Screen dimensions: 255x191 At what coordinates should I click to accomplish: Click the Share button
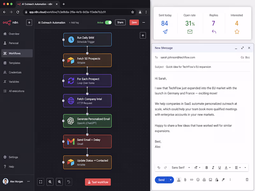pos(120,22)
